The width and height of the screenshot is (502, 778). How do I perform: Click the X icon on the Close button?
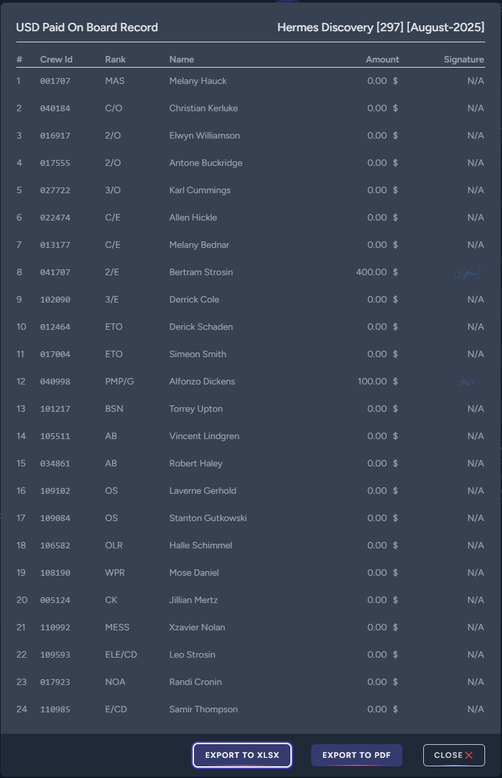coord(470,755)
